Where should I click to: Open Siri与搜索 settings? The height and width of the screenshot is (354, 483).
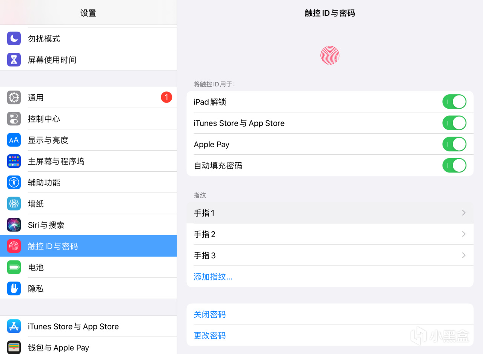coord(88,225)
